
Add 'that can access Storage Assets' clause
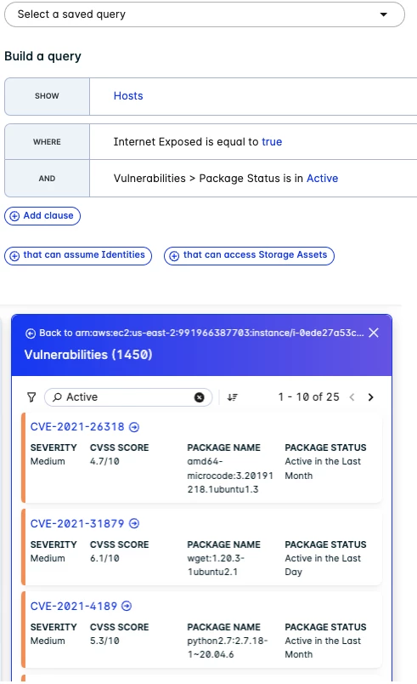[249, 255]
